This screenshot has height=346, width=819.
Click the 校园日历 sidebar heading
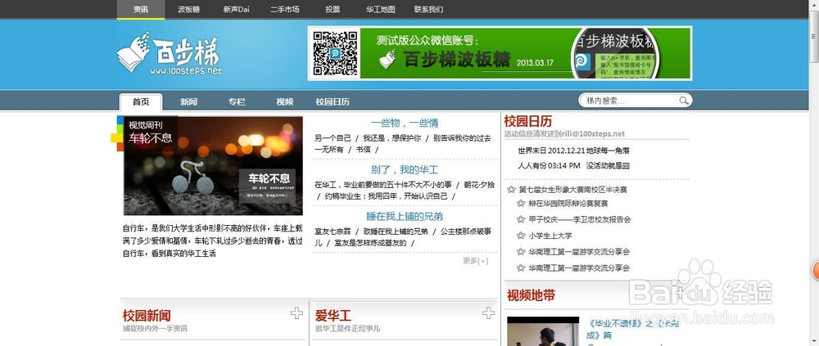527,122
